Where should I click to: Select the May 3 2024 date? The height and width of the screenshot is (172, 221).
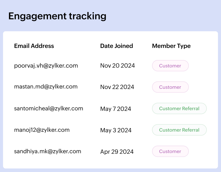116,130
